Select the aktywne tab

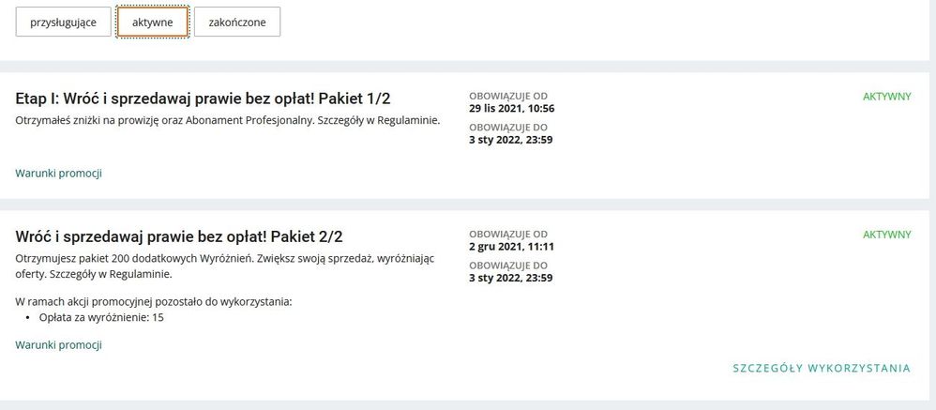152,22
